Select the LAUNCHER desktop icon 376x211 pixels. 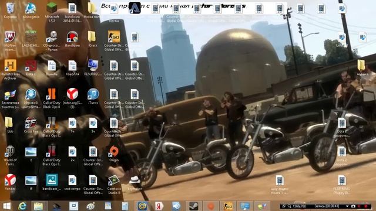31,39
